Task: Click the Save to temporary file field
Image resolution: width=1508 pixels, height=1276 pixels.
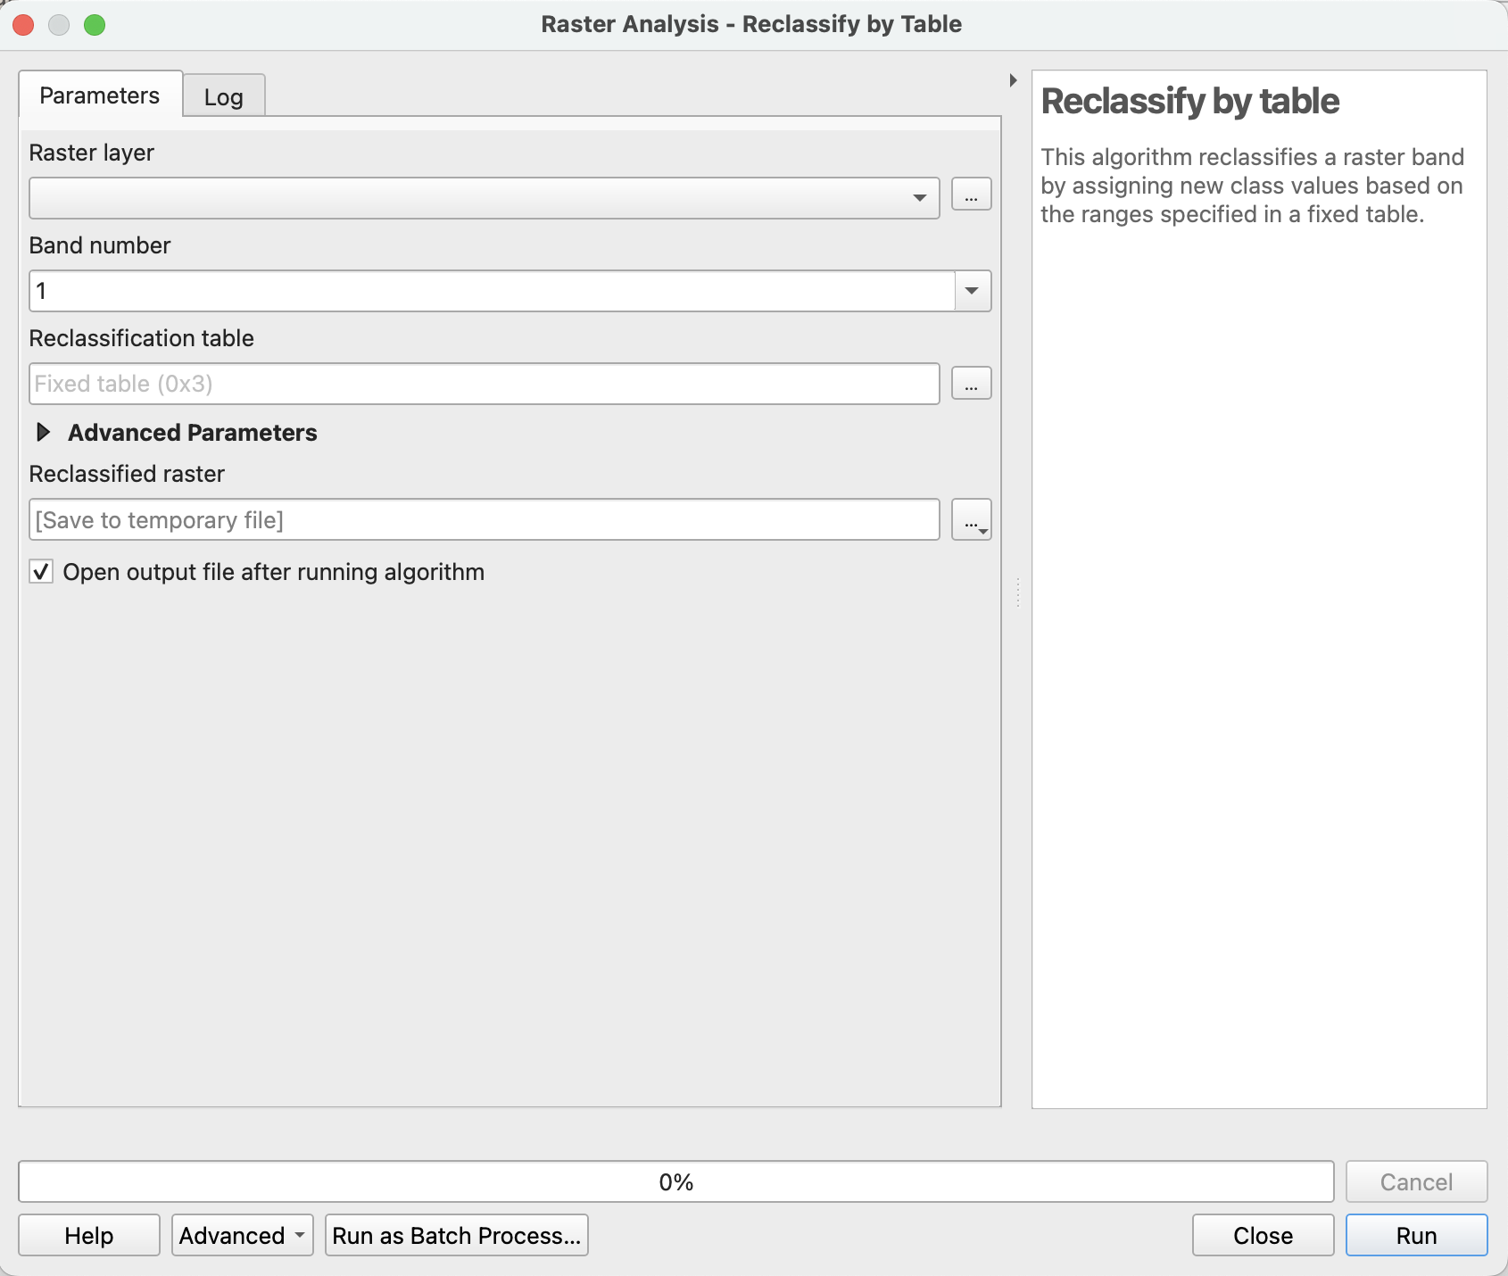Action: 484,520
